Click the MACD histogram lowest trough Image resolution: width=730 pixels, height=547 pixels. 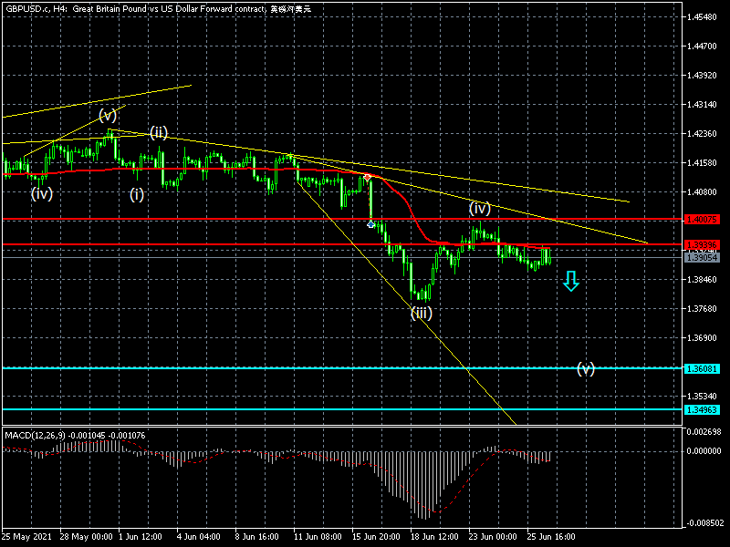pos(422,515)
